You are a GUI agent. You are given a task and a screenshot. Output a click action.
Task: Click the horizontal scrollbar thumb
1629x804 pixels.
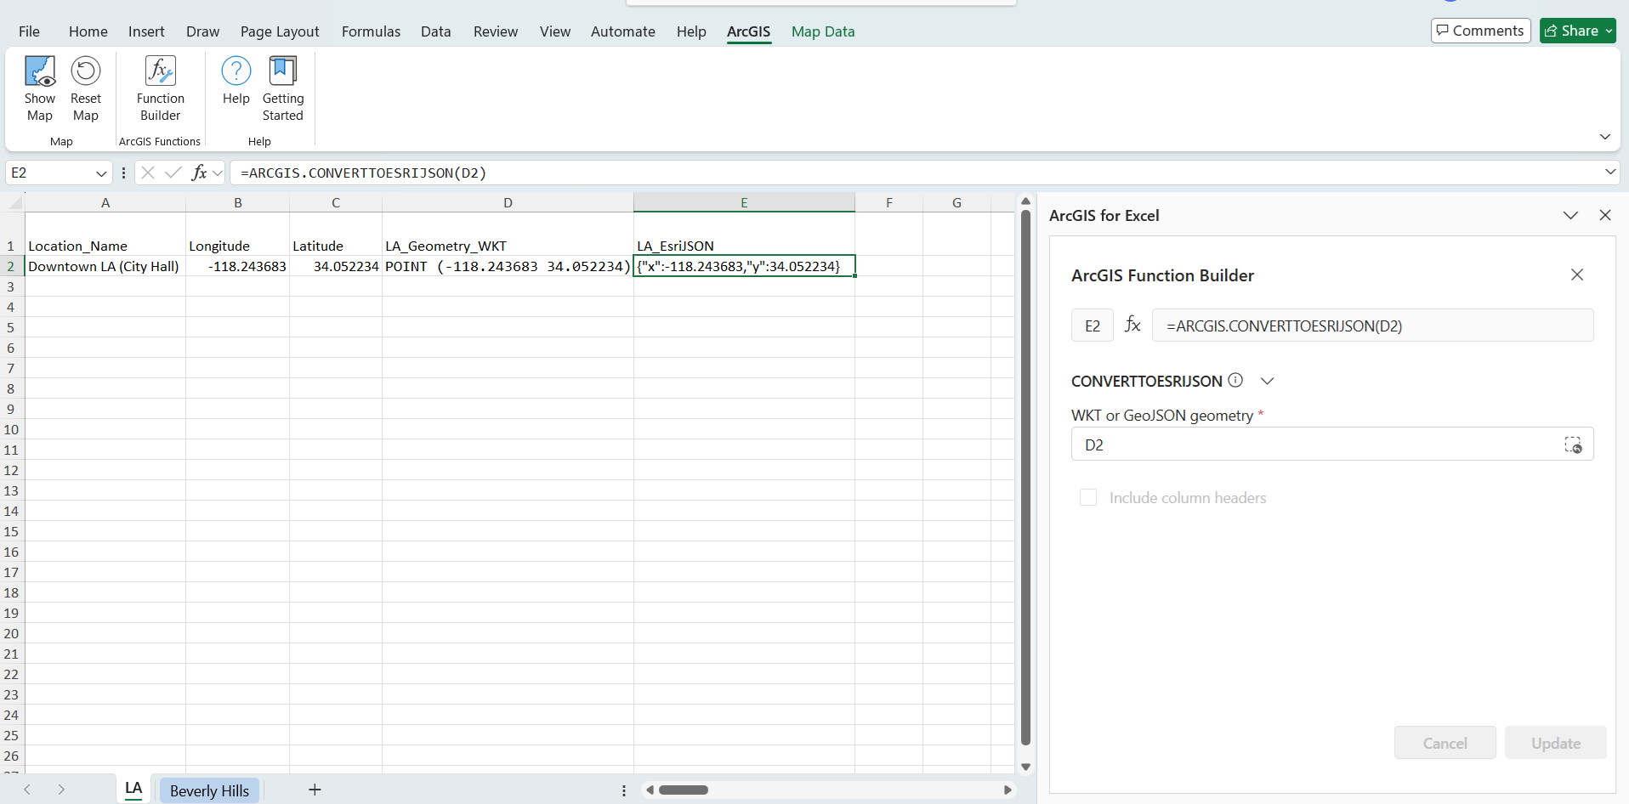[x=684, y=790]
